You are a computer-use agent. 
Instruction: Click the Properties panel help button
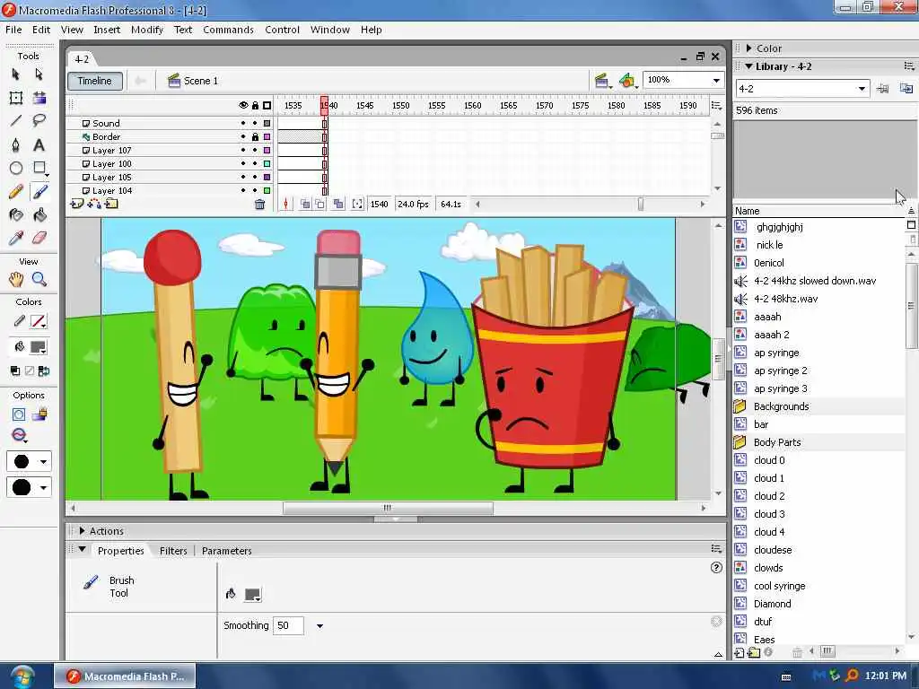coord(715,568)
